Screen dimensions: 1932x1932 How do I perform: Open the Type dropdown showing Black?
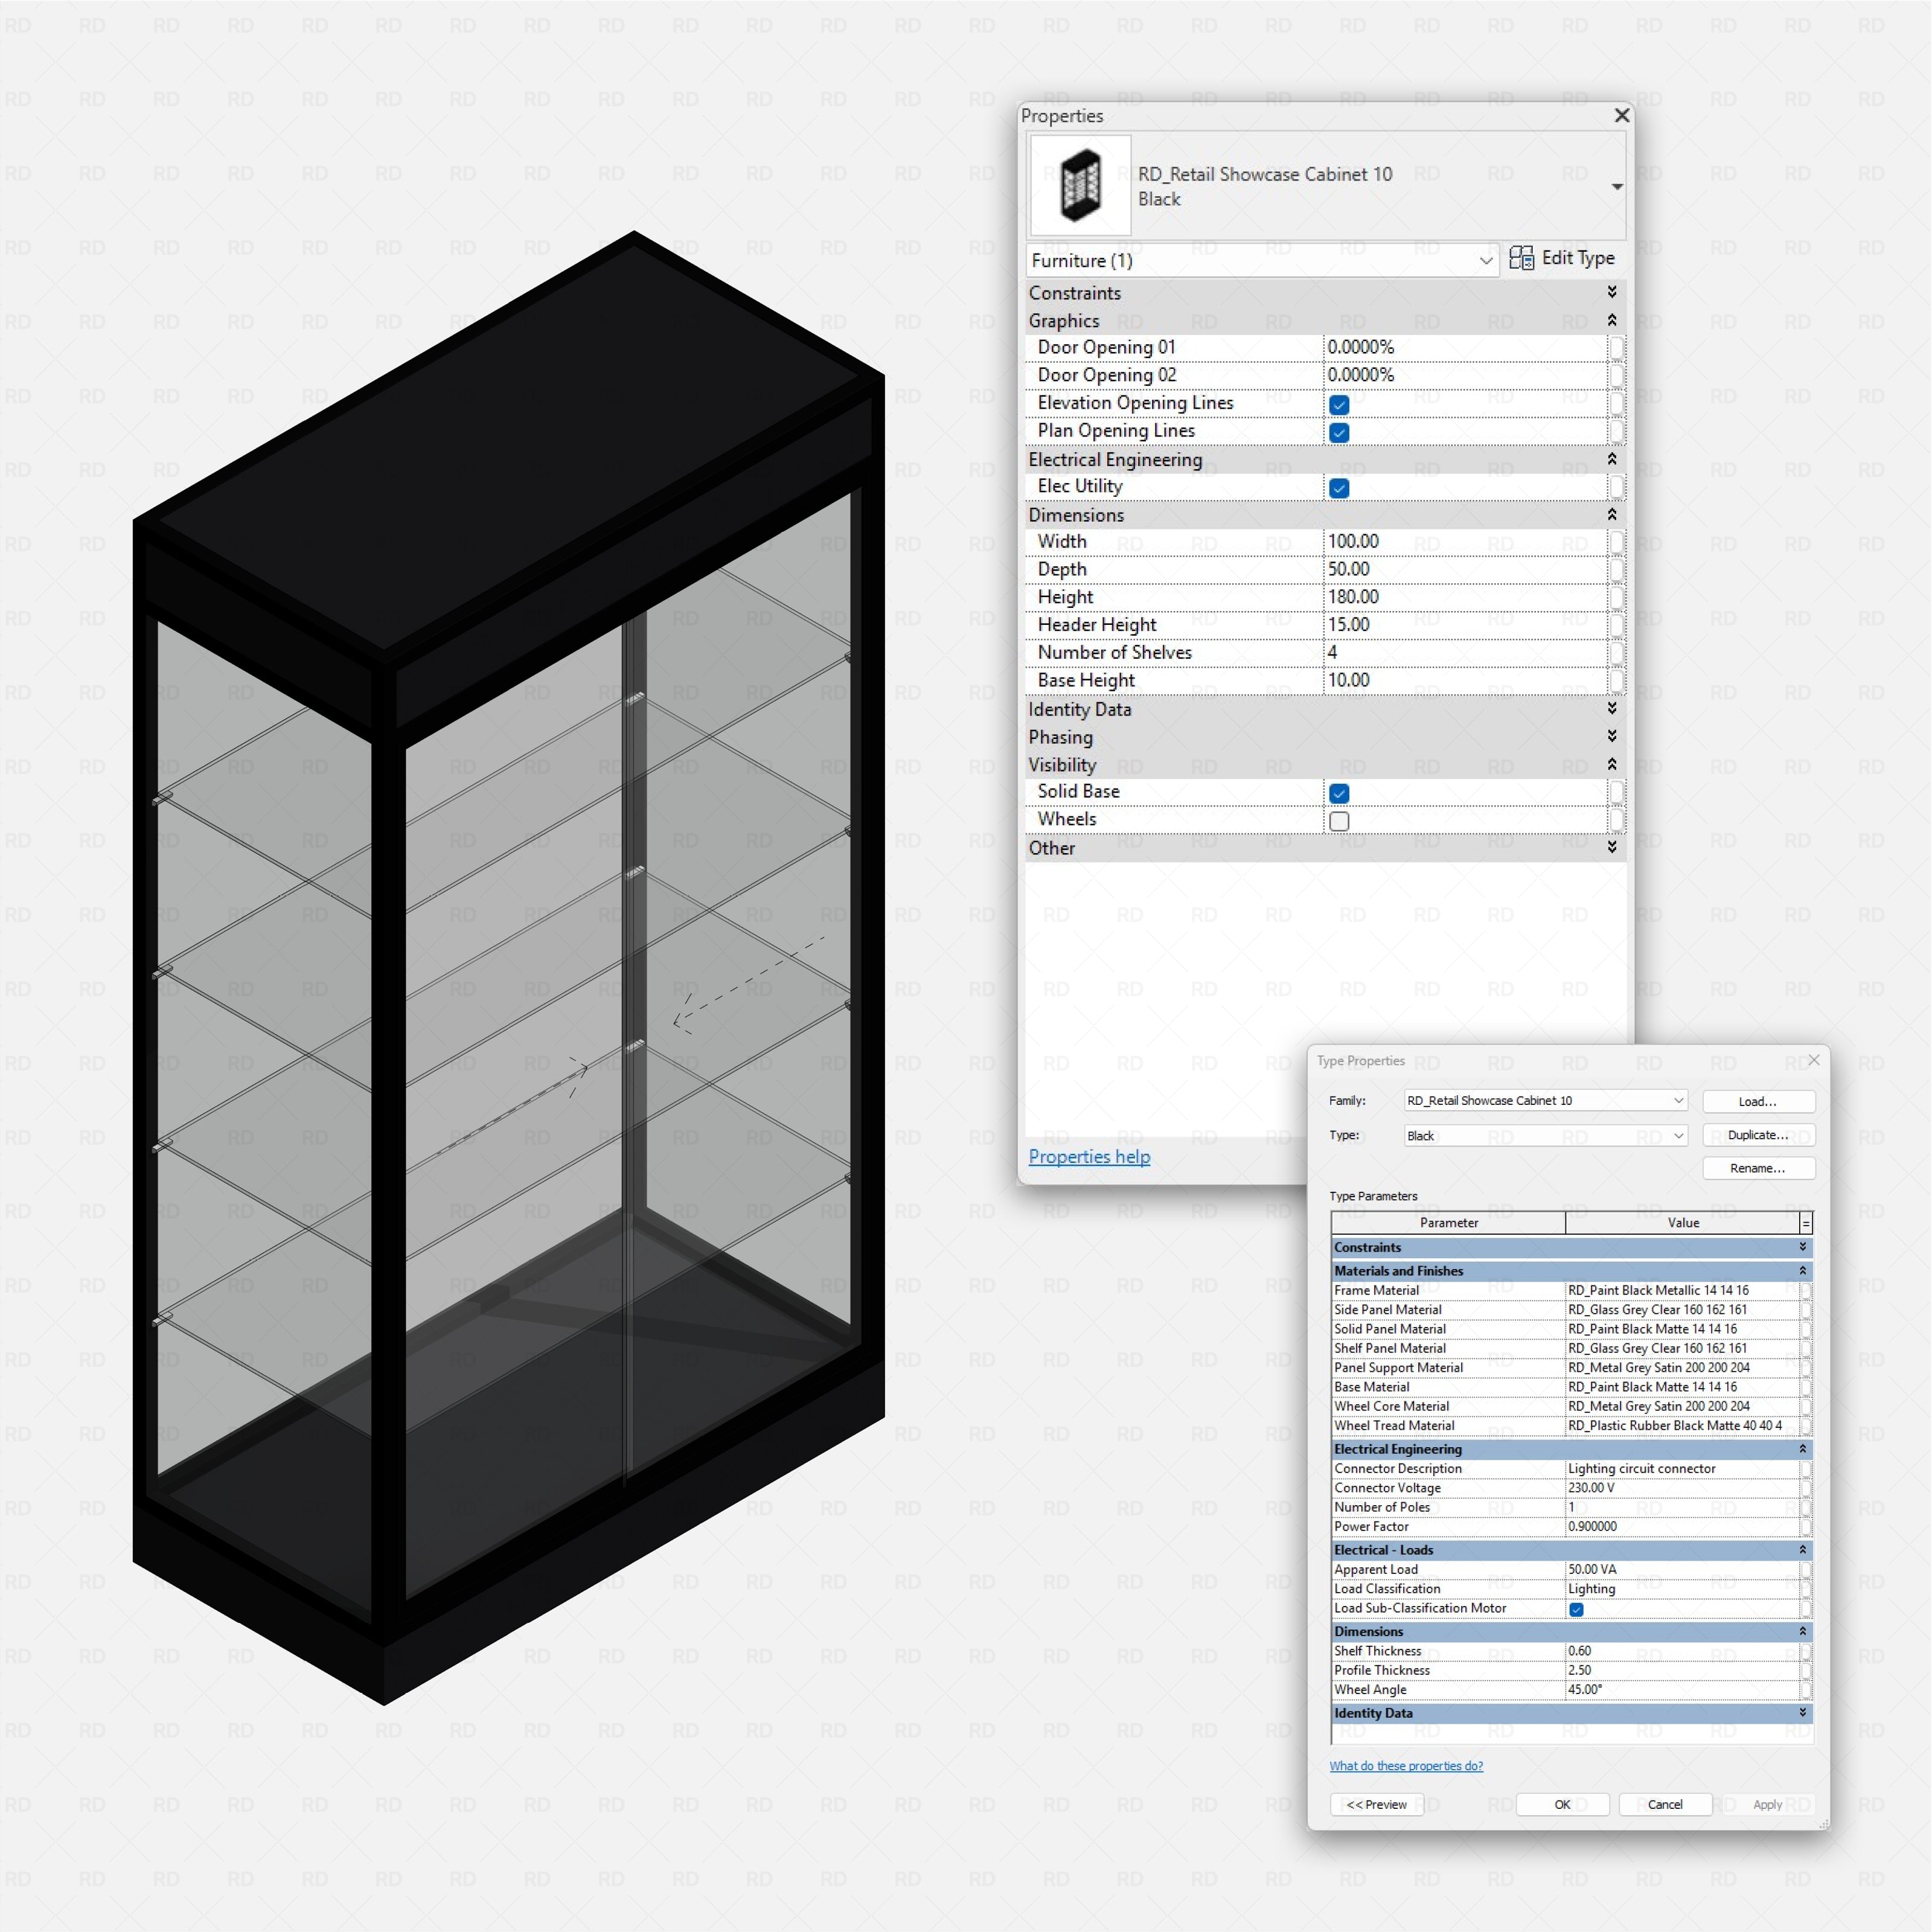(1545, 1135)
